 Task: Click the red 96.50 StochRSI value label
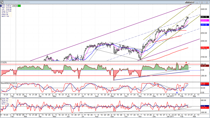(205, 83)
